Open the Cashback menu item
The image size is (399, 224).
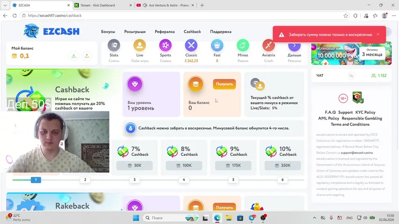(192, 32)
